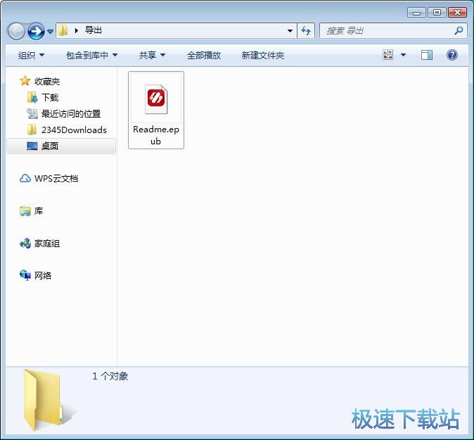Click the Readme.epub file name label
The image size is (474, 440).
tap(156, 135)
